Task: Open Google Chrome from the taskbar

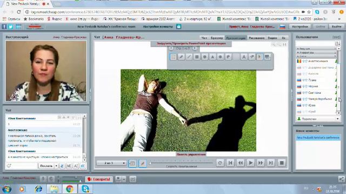Action: tap(70, 189)
